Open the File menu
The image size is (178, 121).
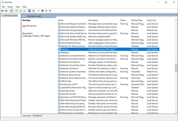pyautogui.click(x=3, y=7)
